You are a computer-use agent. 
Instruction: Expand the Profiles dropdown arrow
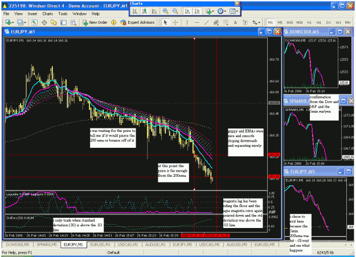pos(24,23)
